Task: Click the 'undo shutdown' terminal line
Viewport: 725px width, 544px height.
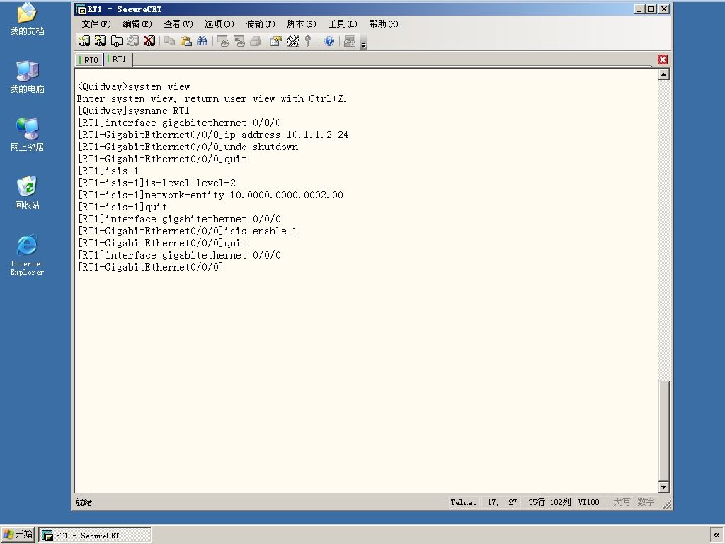Action: click(x=188, y=147)
